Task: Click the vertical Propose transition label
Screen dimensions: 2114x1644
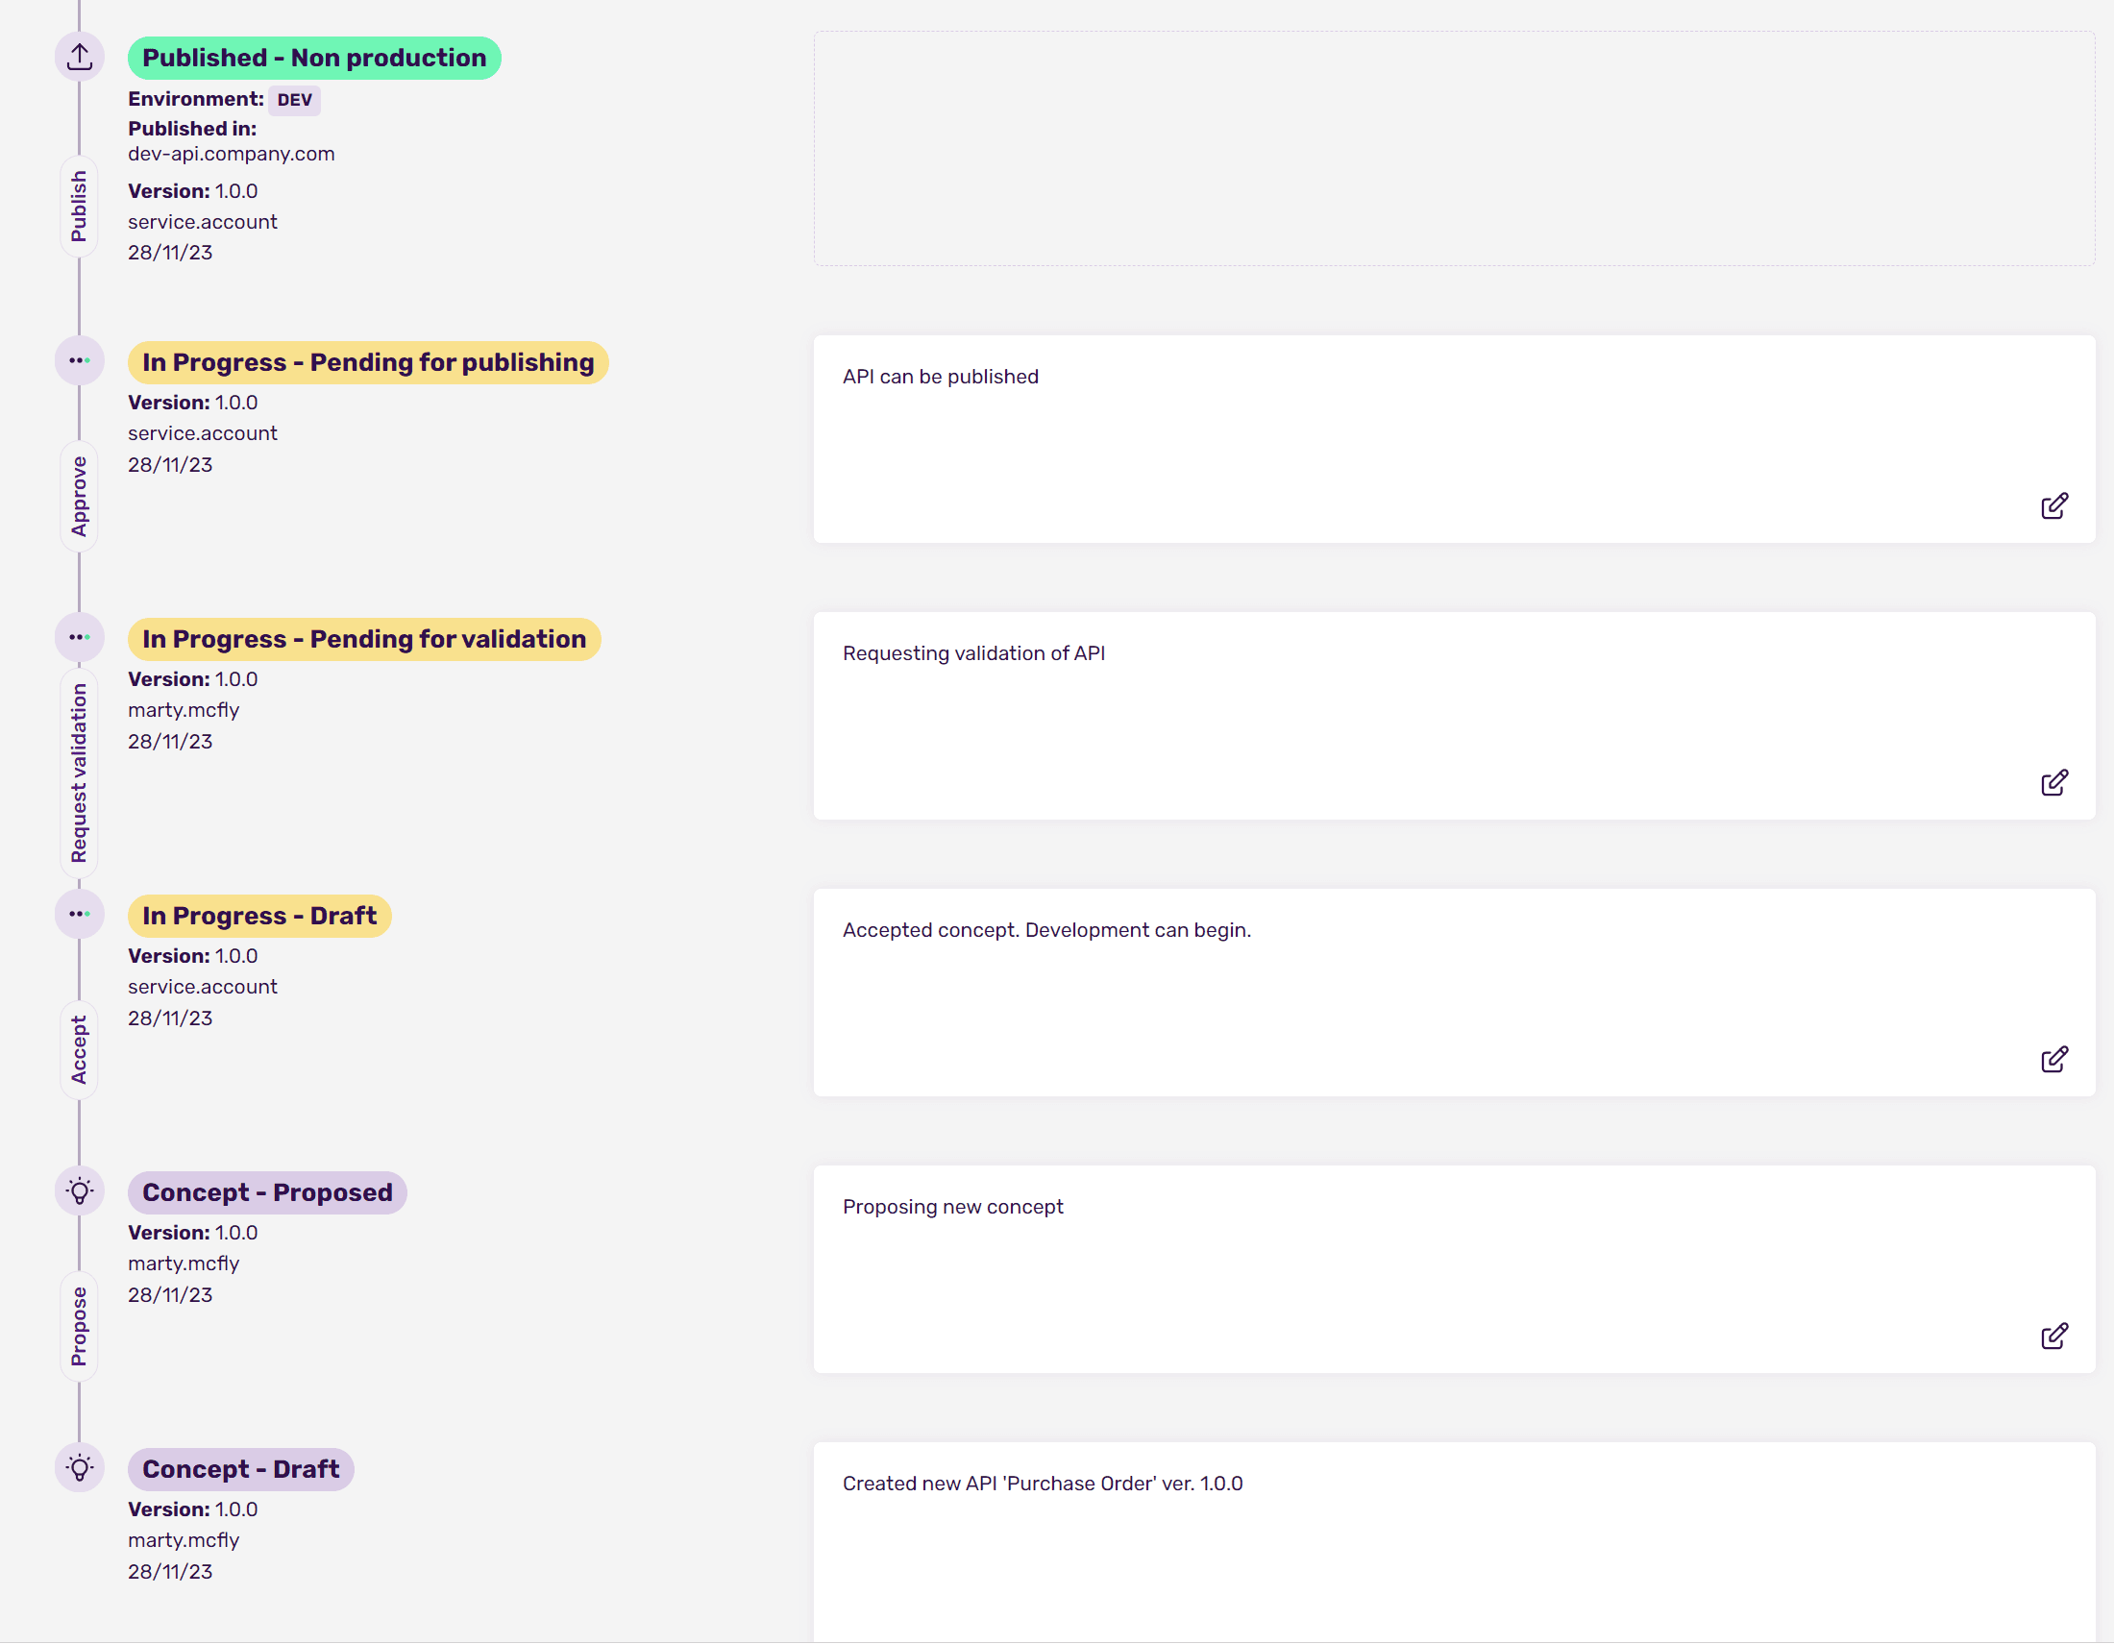Action: tap(80, 1327)
